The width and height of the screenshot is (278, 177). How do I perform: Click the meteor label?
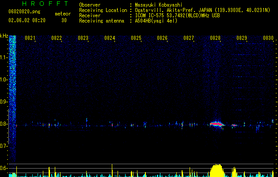(63, 14)
